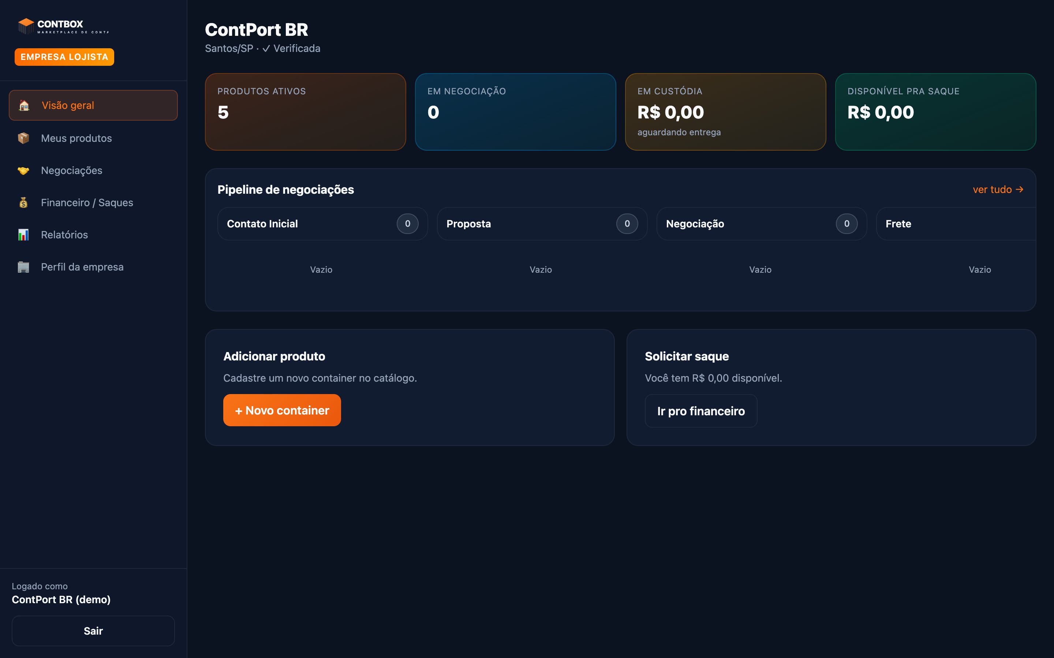Select the Contato Inicial pipeline column header
The width and height of the screenshot is (1054, 658).
point(322,224)
